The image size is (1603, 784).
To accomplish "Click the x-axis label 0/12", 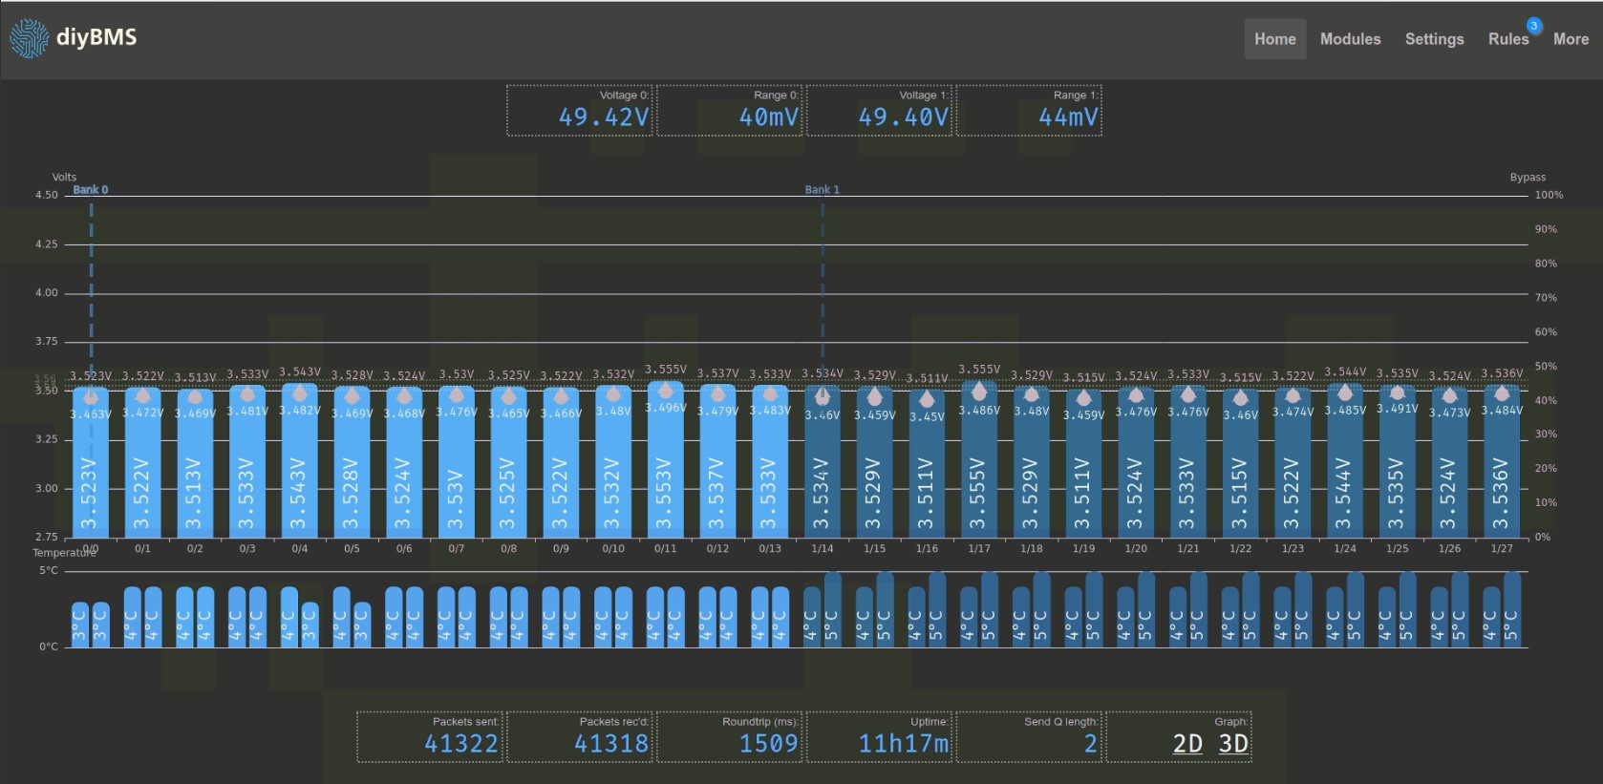I will [x=717, y=549].
